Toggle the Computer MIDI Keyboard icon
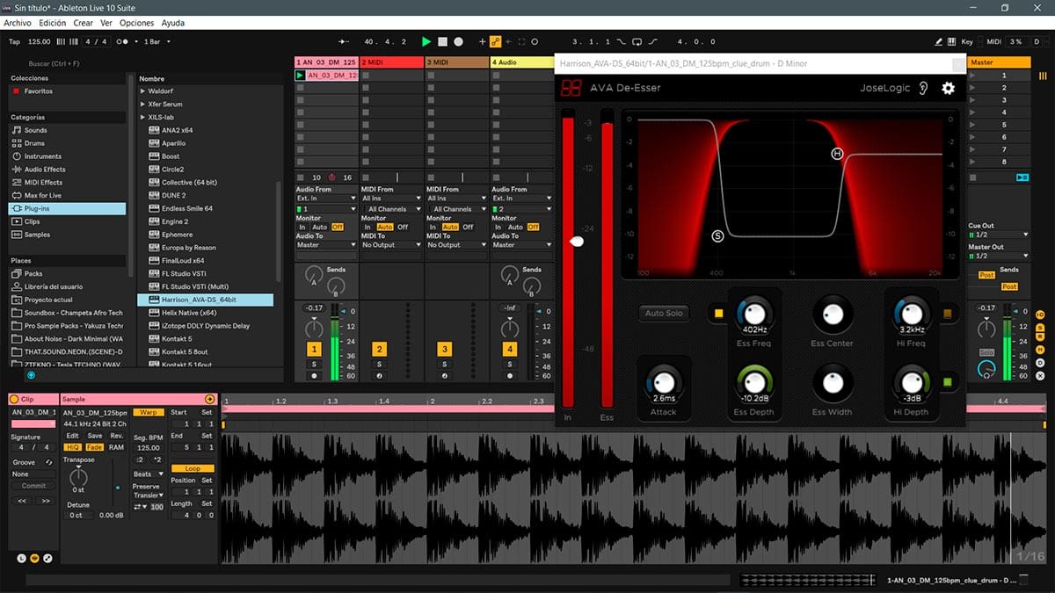 (x=952, y=41)
